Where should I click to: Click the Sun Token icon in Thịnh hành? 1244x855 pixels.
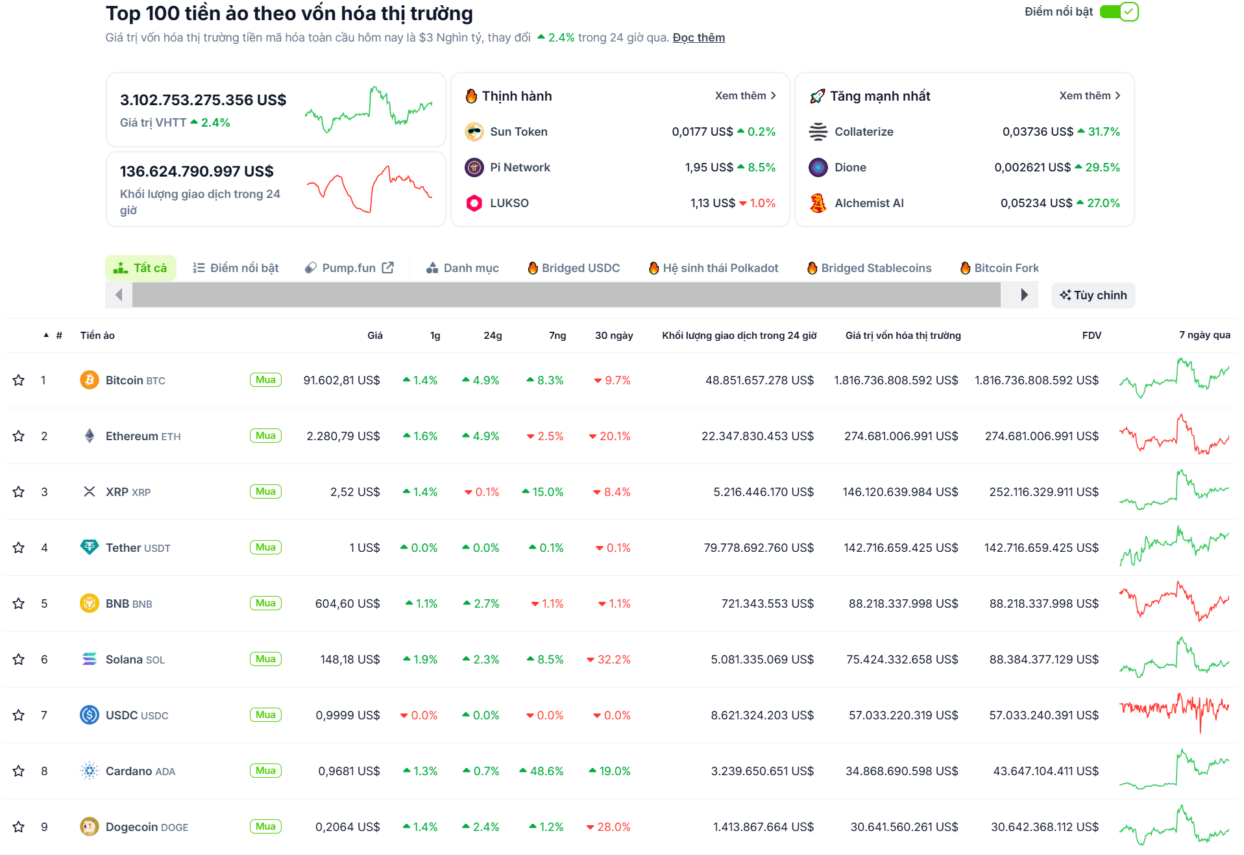pyautogui.click(x=474, y=132)
